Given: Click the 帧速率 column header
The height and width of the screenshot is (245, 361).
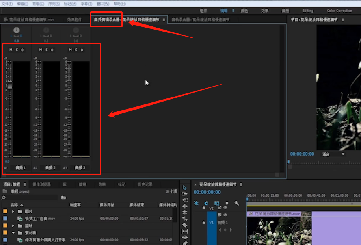Looking at the screenshot, I should [75, 205].
